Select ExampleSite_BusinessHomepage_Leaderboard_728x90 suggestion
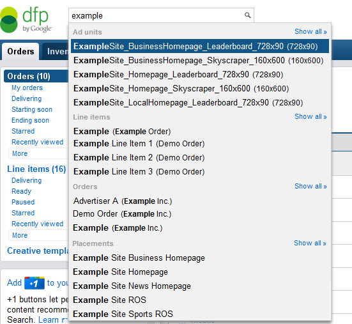 tap(200, 46)
